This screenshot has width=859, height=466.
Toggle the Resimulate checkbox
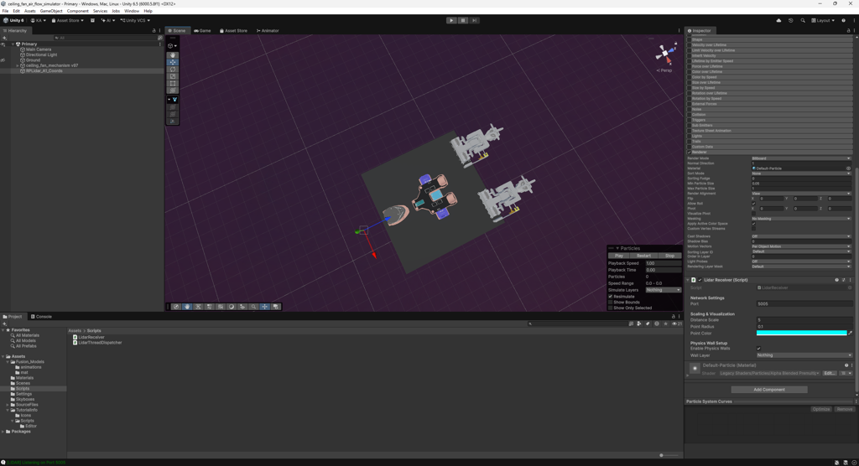tap(611, 296)
